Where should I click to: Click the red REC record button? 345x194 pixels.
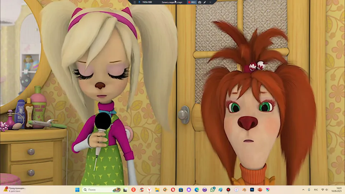click(x=192, y=2)
